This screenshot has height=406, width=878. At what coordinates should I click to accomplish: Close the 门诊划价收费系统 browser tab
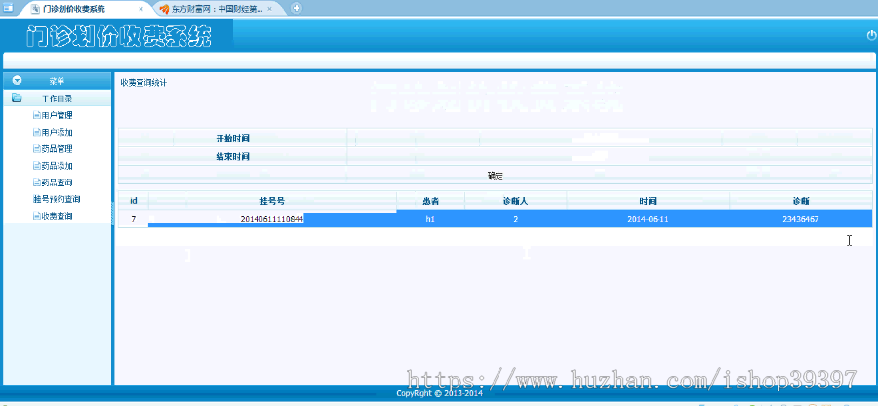click(141, 9)
